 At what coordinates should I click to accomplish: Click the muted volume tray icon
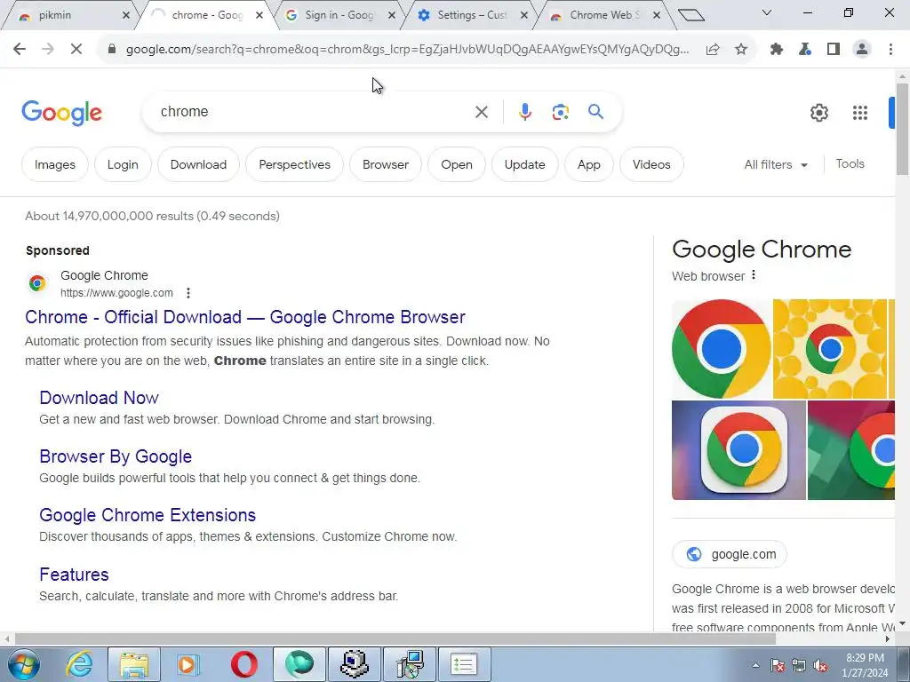point(820,666)
